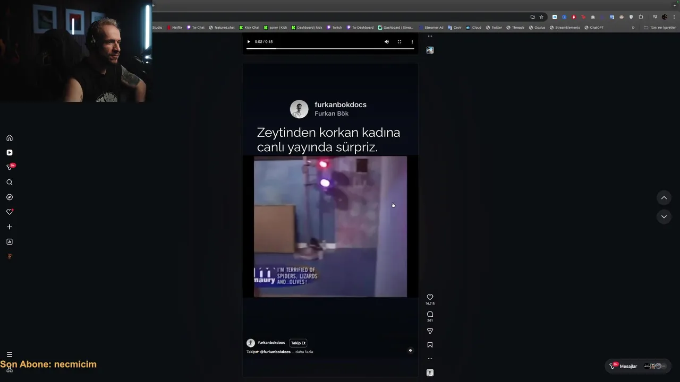Open featured.chat bookmark
Image resolution: width=680 pixels, height=382 pixels.
(222, 28)
